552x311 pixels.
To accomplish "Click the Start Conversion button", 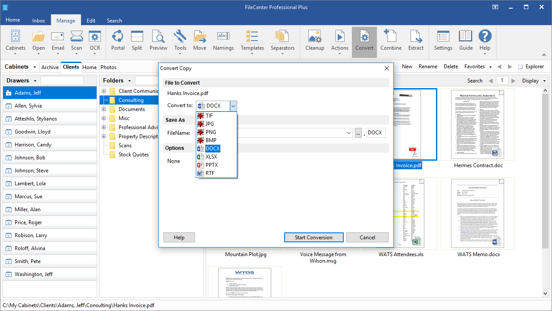I will click(314, 238).
